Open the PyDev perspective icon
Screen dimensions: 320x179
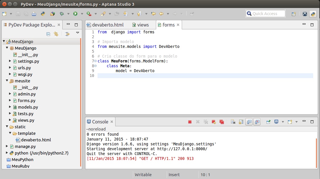pyautogui.click(x=313, y=14)
